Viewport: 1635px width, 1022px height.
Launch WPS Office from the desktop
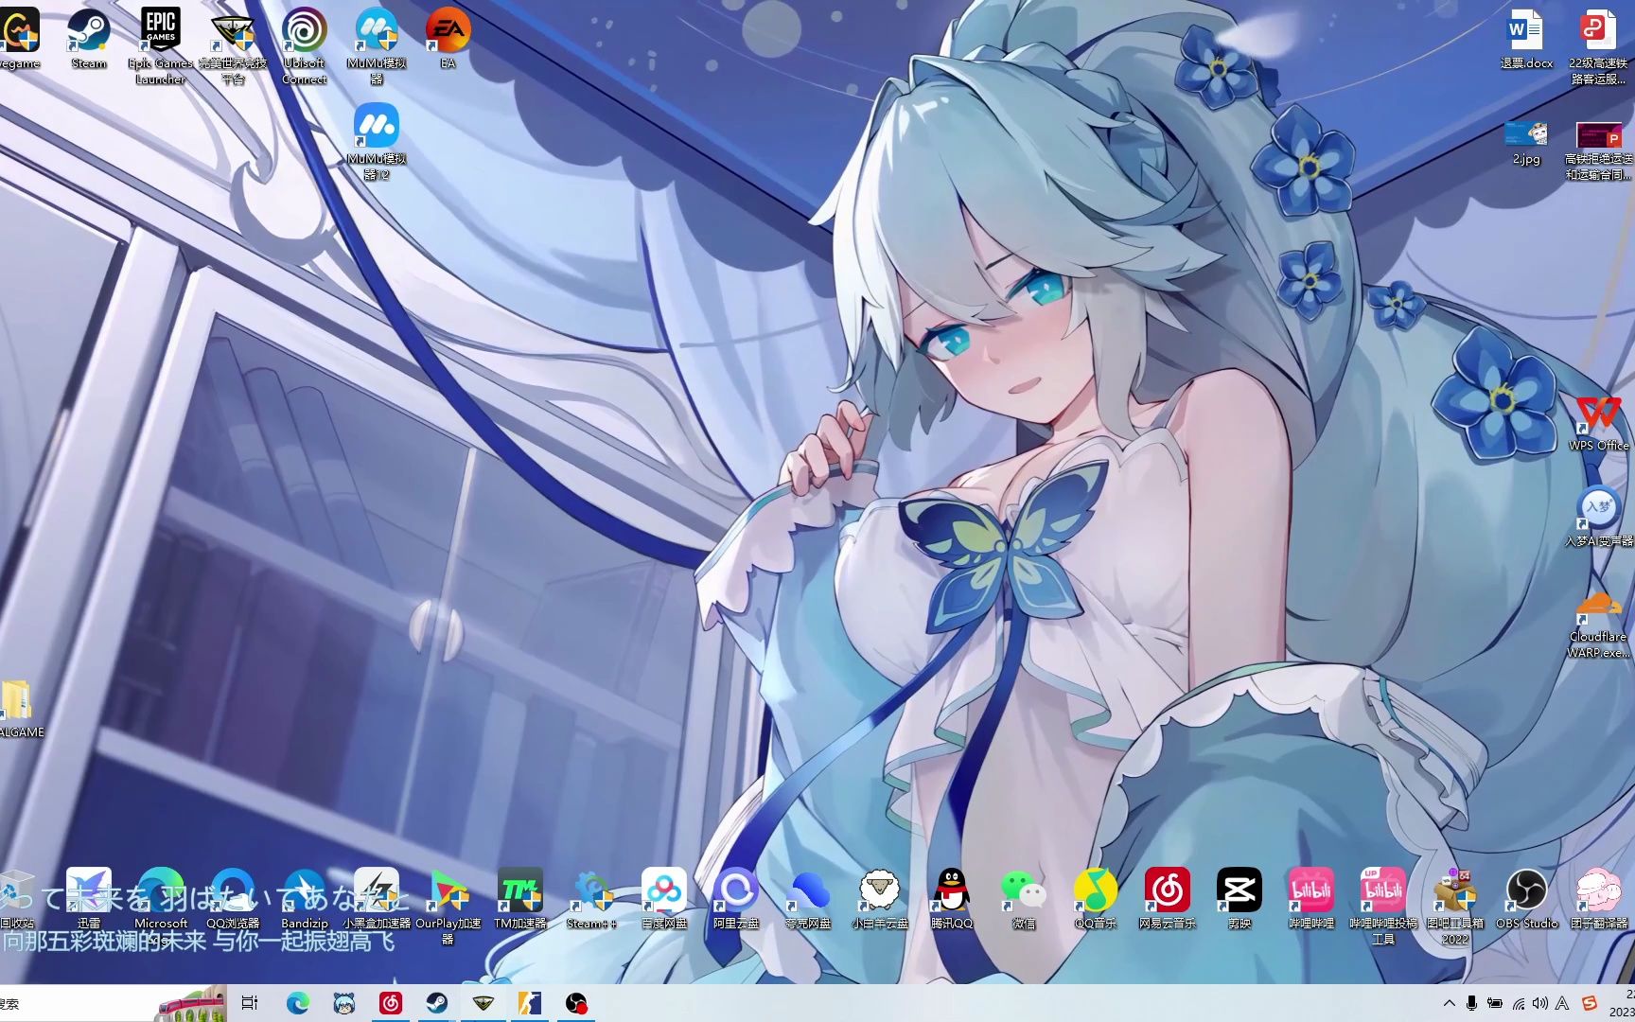point(1598,422)
